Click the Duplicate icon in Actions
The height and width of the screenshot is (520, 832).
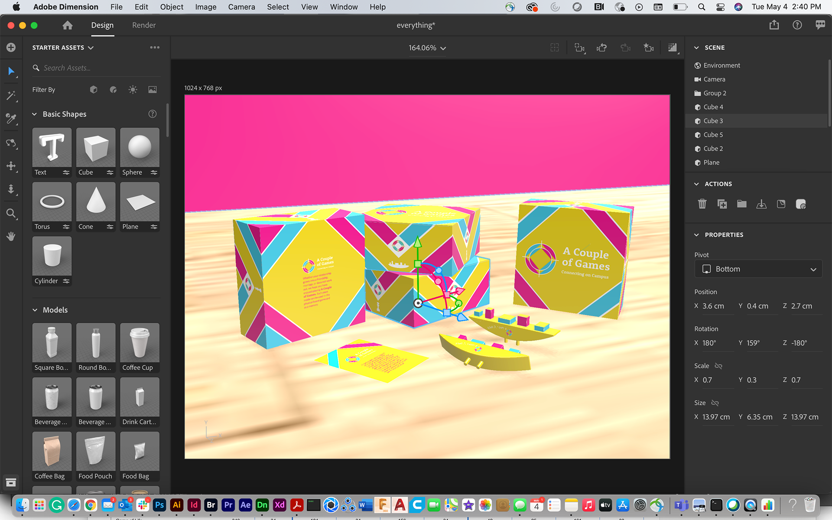coord(722,204)
